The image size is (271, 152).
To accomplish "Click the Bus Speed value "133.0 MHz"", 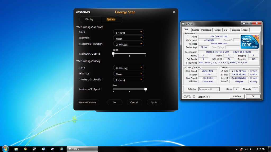I will click(207, 78).
